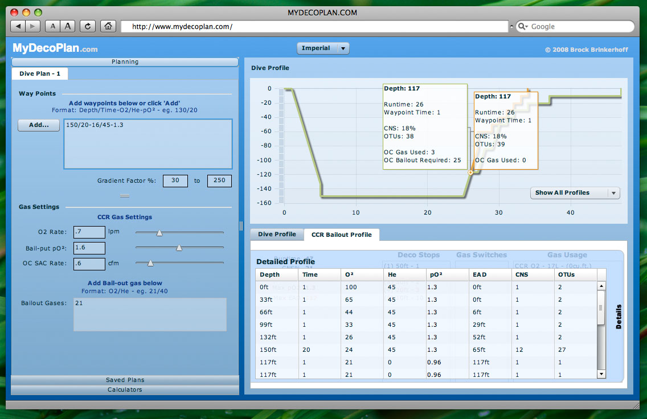Click the 2008 Brock Brinkerhoff copyright text
The height and width of the screenshot is (419, 647).
point(587,50)
